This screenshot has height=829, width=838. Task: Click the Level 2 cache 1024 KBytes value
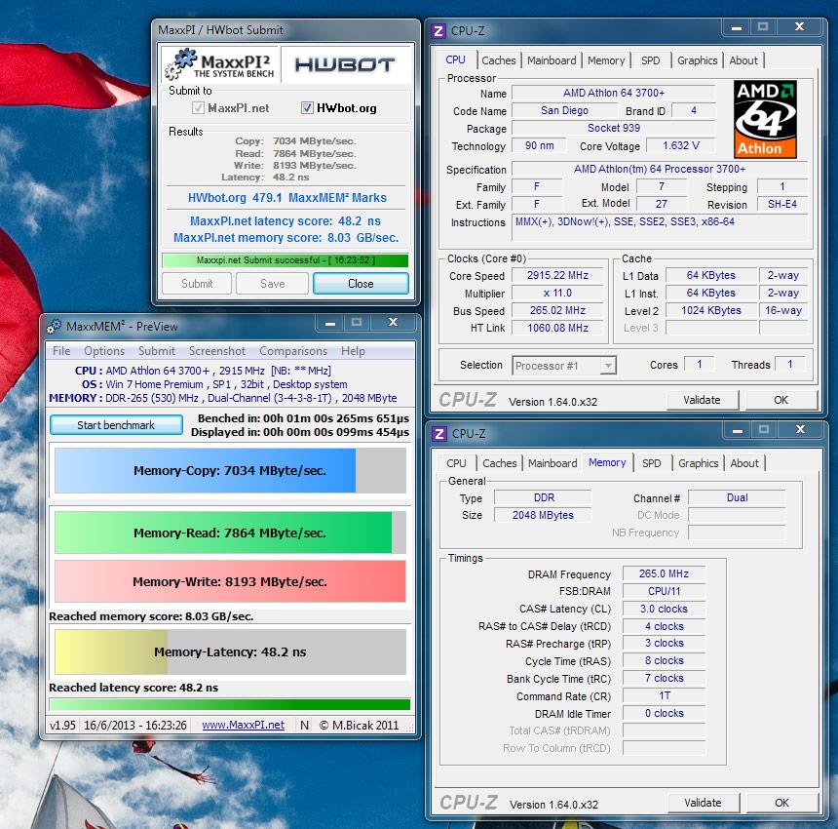tap(710, 310)
